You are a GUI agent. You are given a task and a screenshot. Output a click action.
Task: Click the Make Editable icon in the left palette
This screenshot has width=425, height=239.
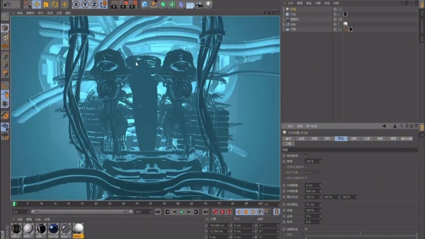point(5,16)
